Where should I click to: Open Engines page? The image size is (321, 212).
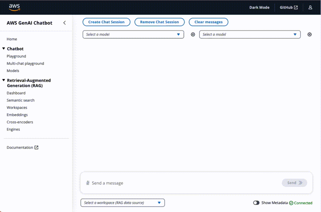[13, 130]
